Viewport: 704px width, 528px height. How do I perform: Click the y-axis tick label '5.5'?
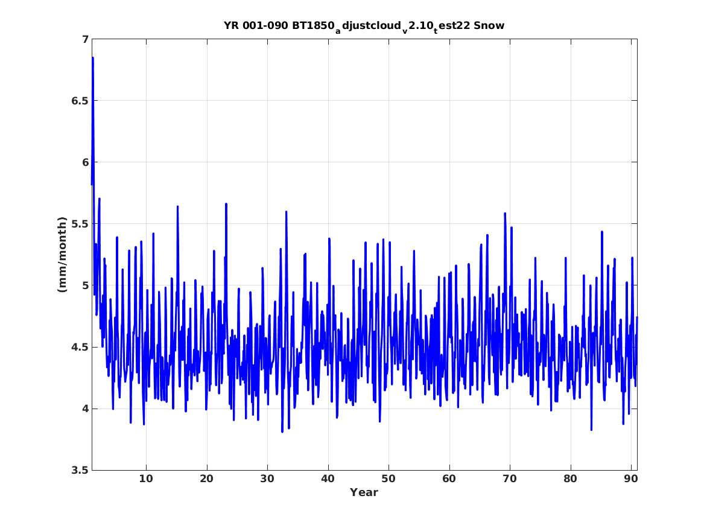80,224
